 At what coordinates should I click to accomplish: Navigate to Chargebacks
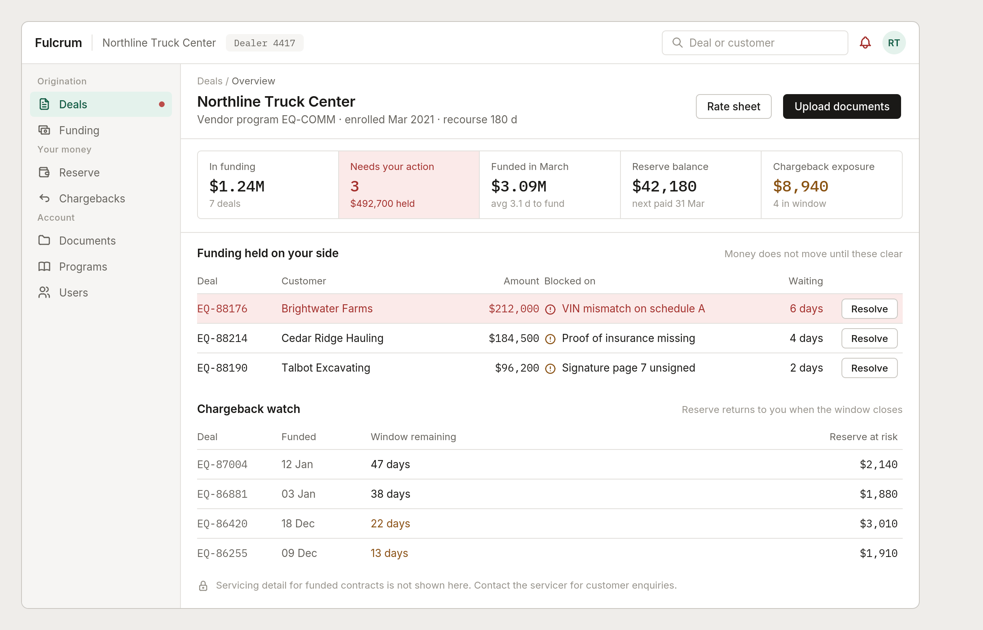tap(101, 198)
